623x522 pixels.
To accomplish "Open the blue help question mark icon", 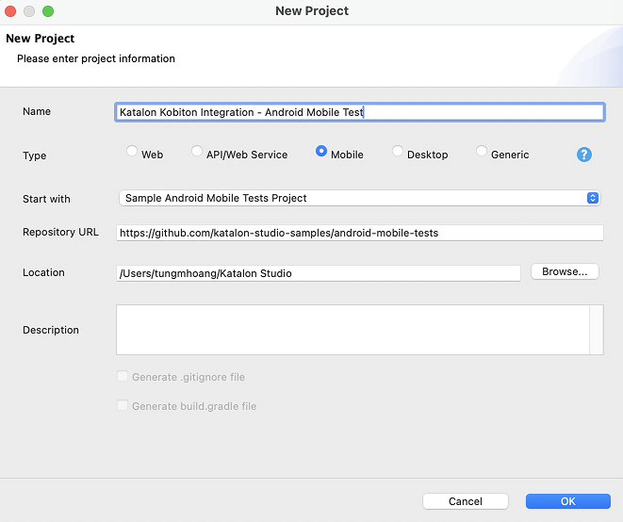I will pos(584,155).
